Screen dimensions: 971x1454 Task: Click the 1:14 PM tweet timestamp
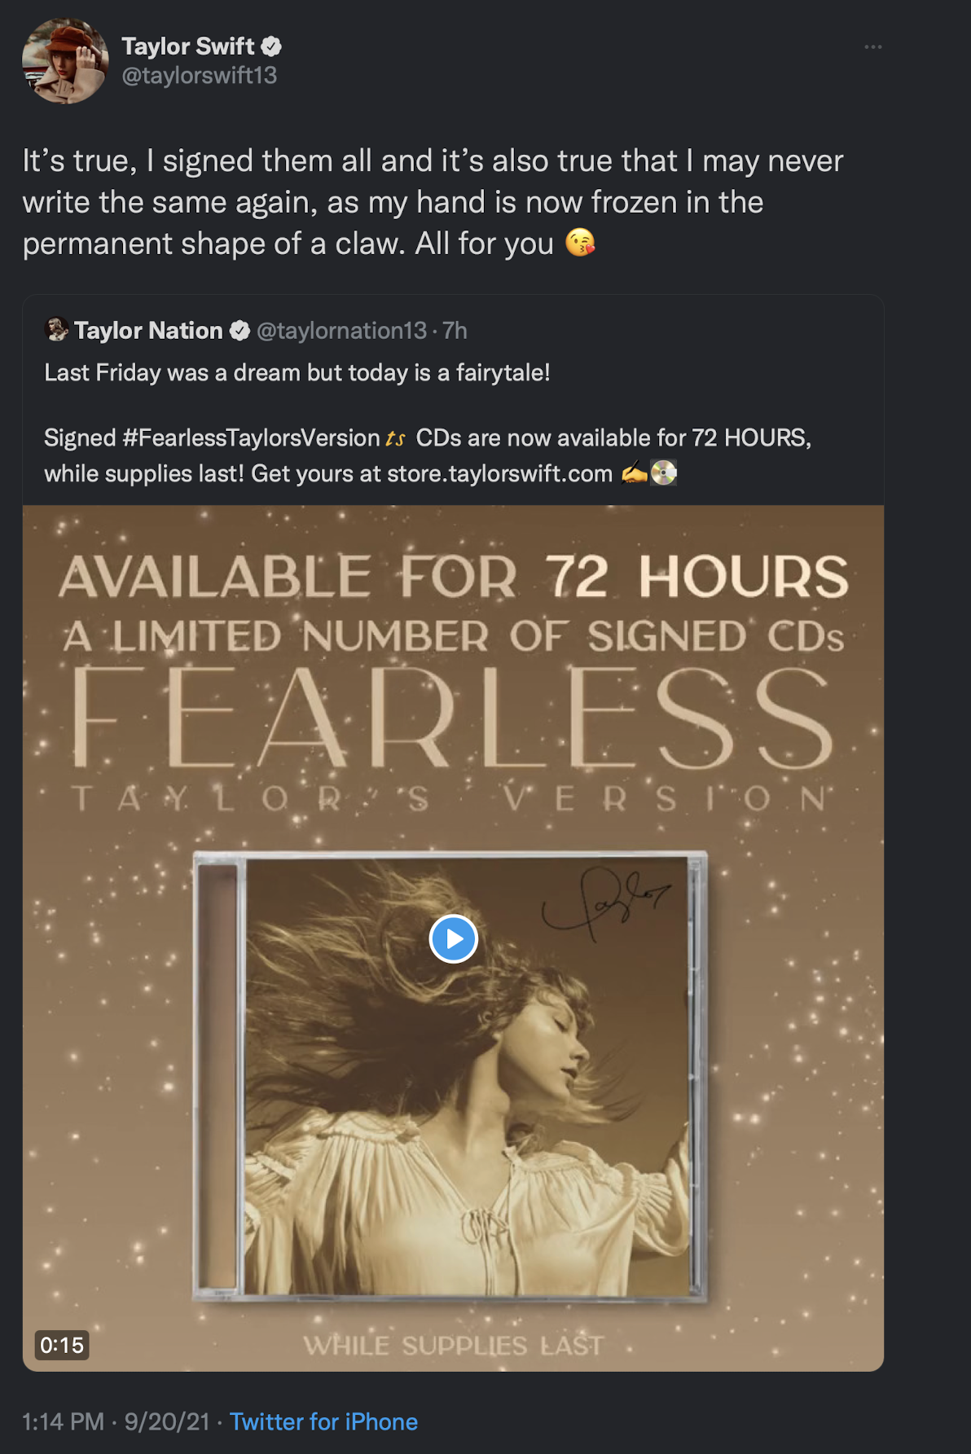coord(63,1421)
